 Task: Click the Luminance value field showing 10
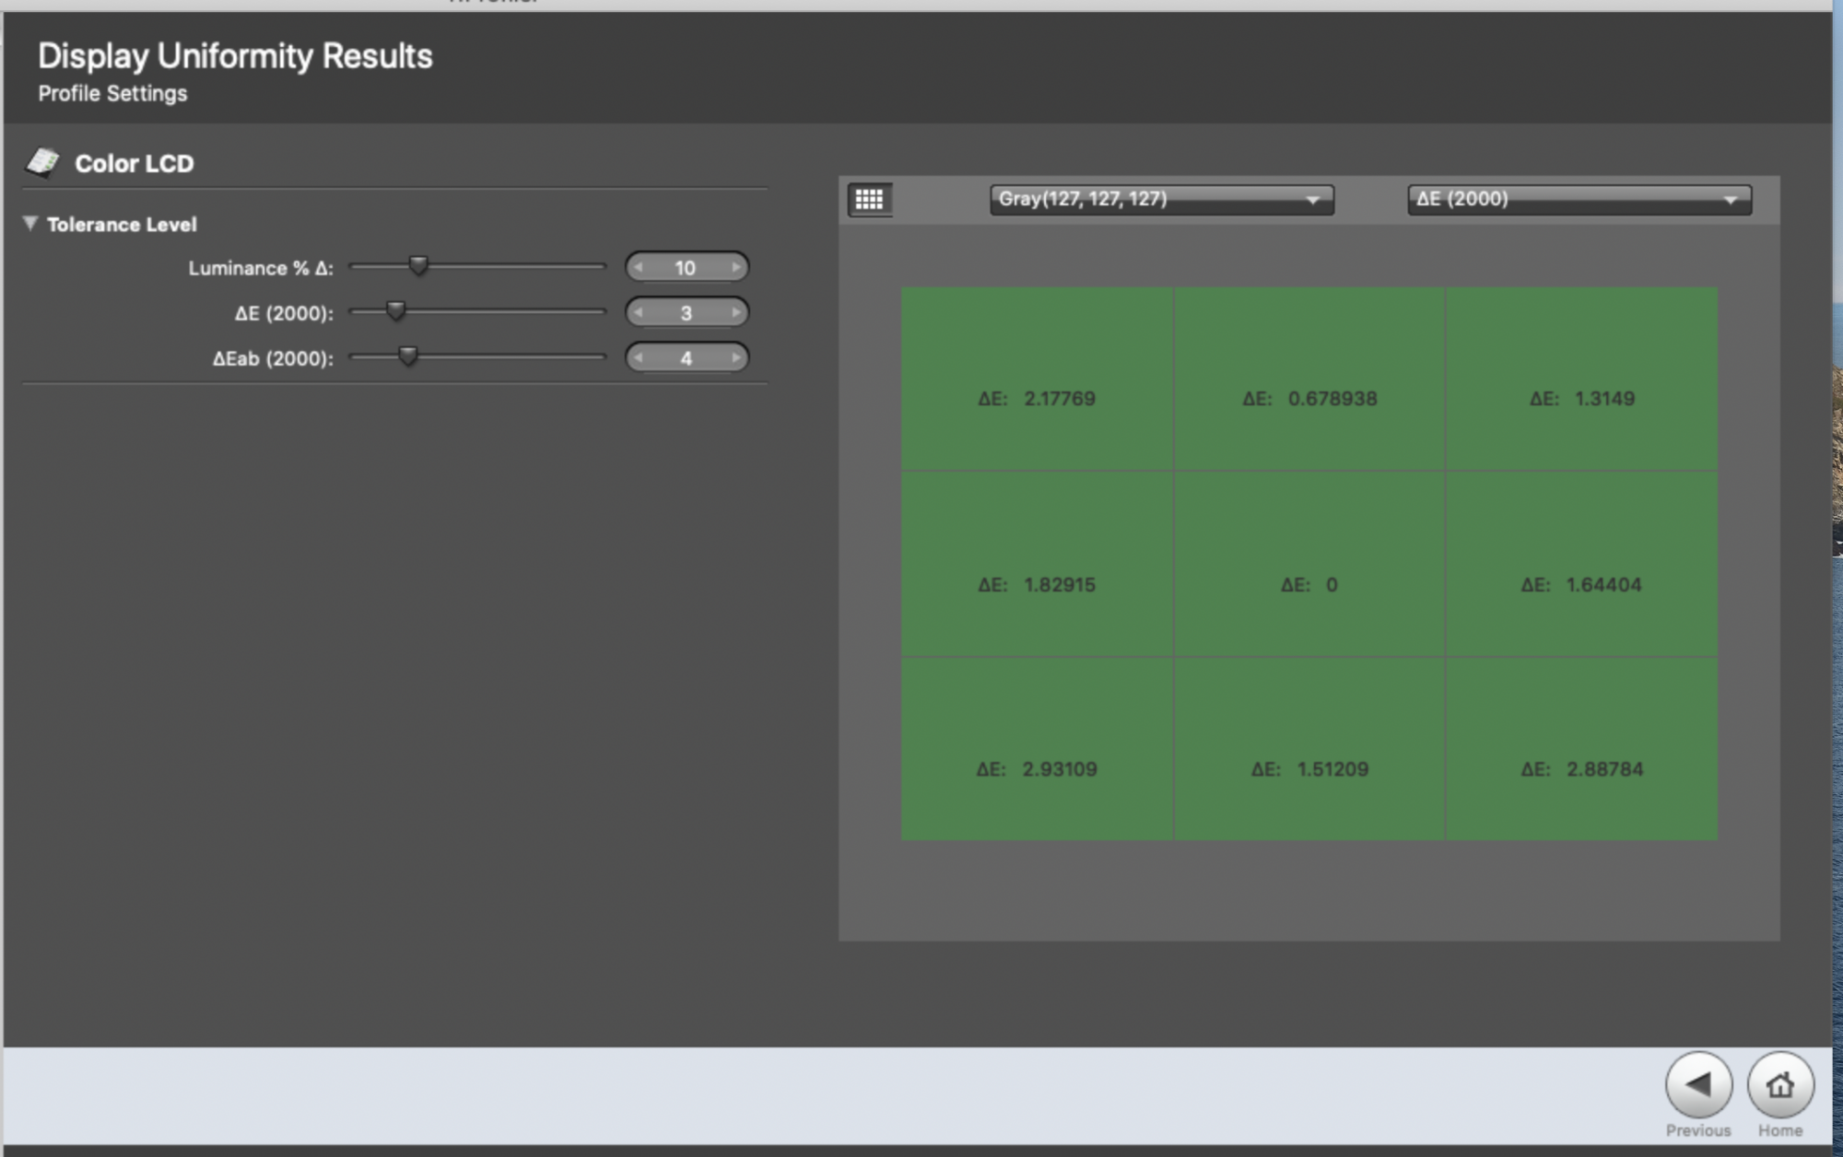point(686,267)
